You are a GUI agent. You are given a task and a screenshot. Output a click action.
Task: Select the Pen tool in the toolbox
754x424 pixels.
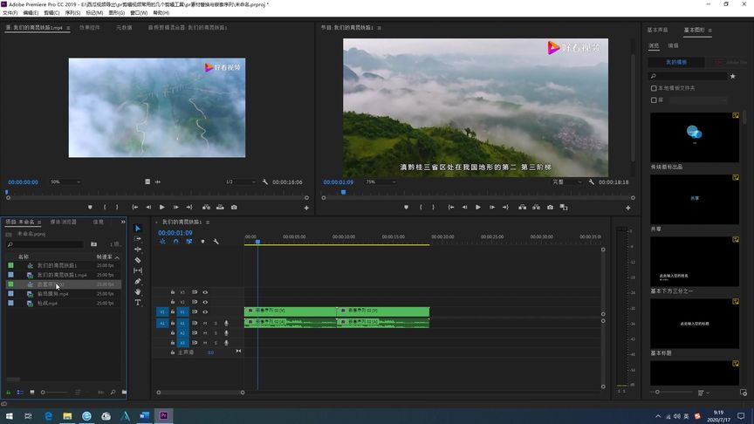[x=138, y=281]
